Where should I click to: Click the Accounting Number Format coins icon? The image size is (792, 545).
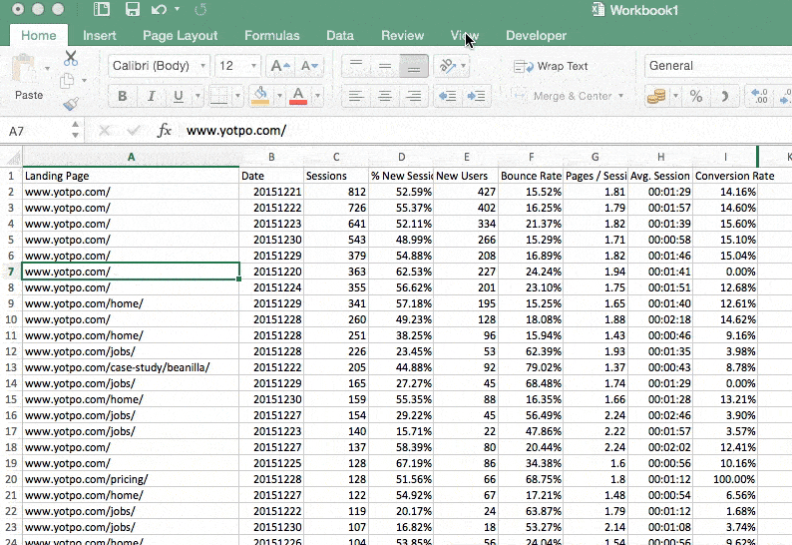click(x=656, y=96)
